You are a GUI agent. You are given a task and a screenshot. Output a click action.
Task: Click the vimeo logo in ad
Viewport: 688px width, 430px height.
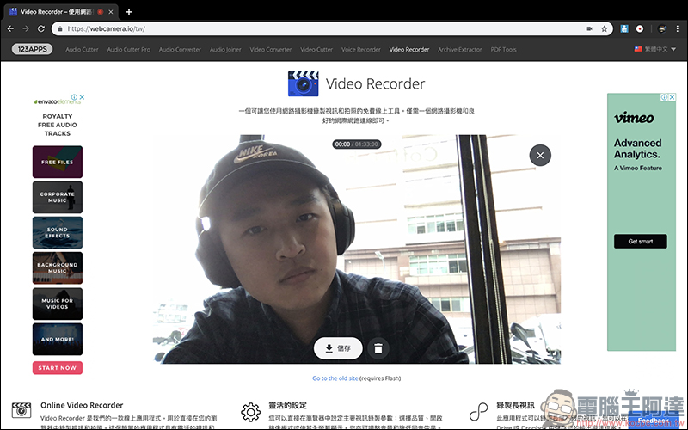point(634,118)
